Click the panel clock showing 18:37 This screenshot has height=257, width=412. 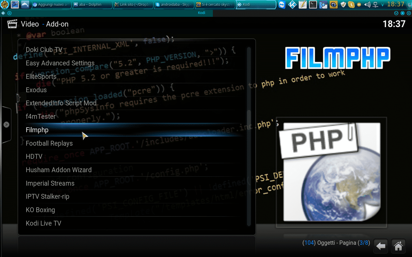[396, 4]
